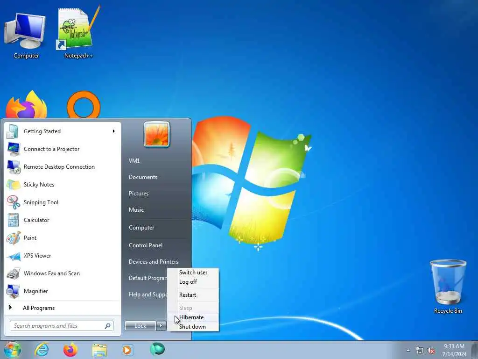
Task: Open VM1 user folder link
Action: tap(134, 161)
